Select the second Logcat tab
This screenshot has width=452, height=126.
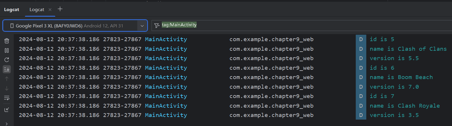click(x=37, y=9)
